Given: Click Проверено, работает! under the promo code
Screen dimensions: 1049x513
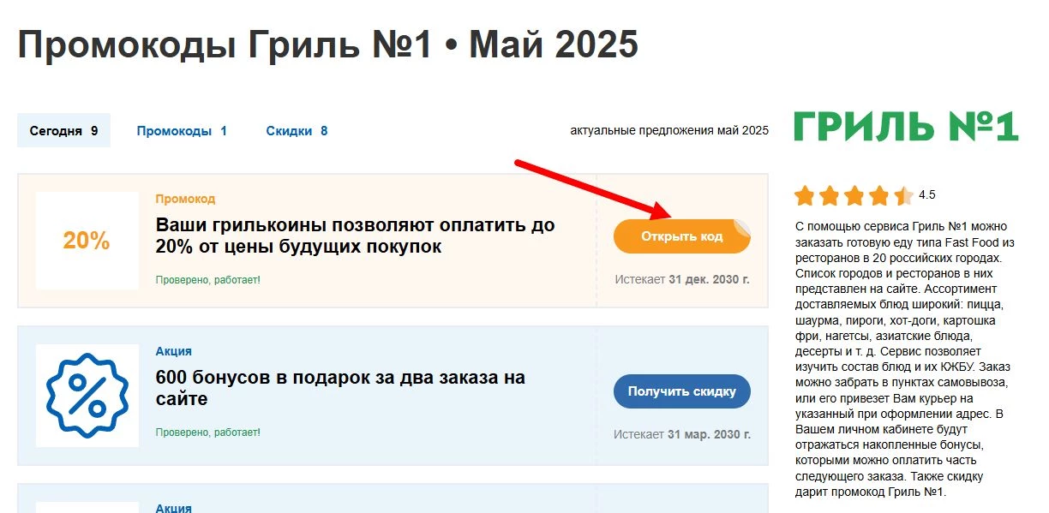Looking at the screenshot, I should [207, 280].
